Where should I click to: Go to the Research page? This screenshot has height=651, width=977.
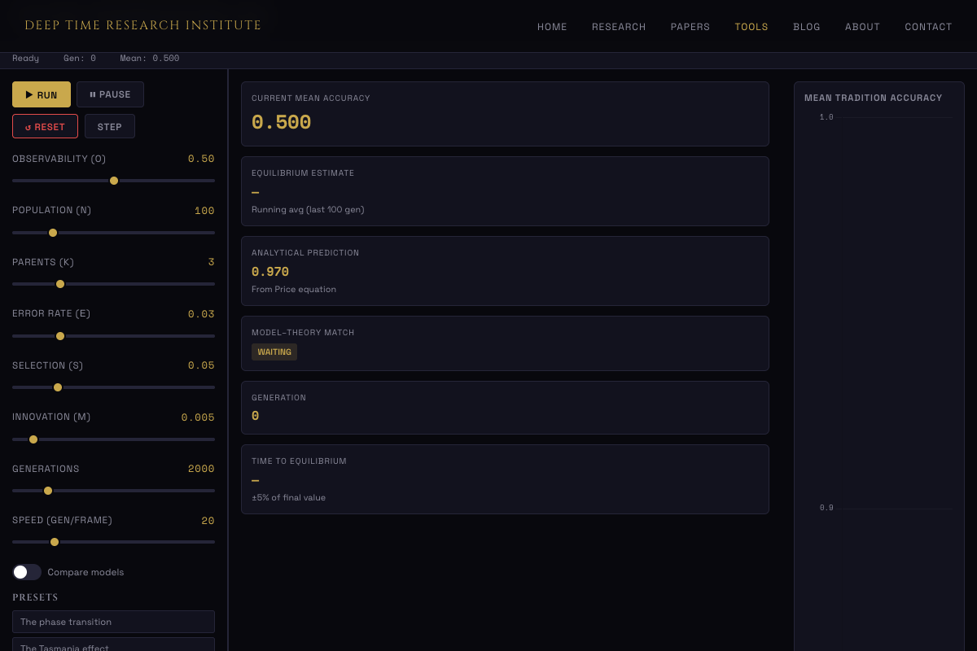619,27
